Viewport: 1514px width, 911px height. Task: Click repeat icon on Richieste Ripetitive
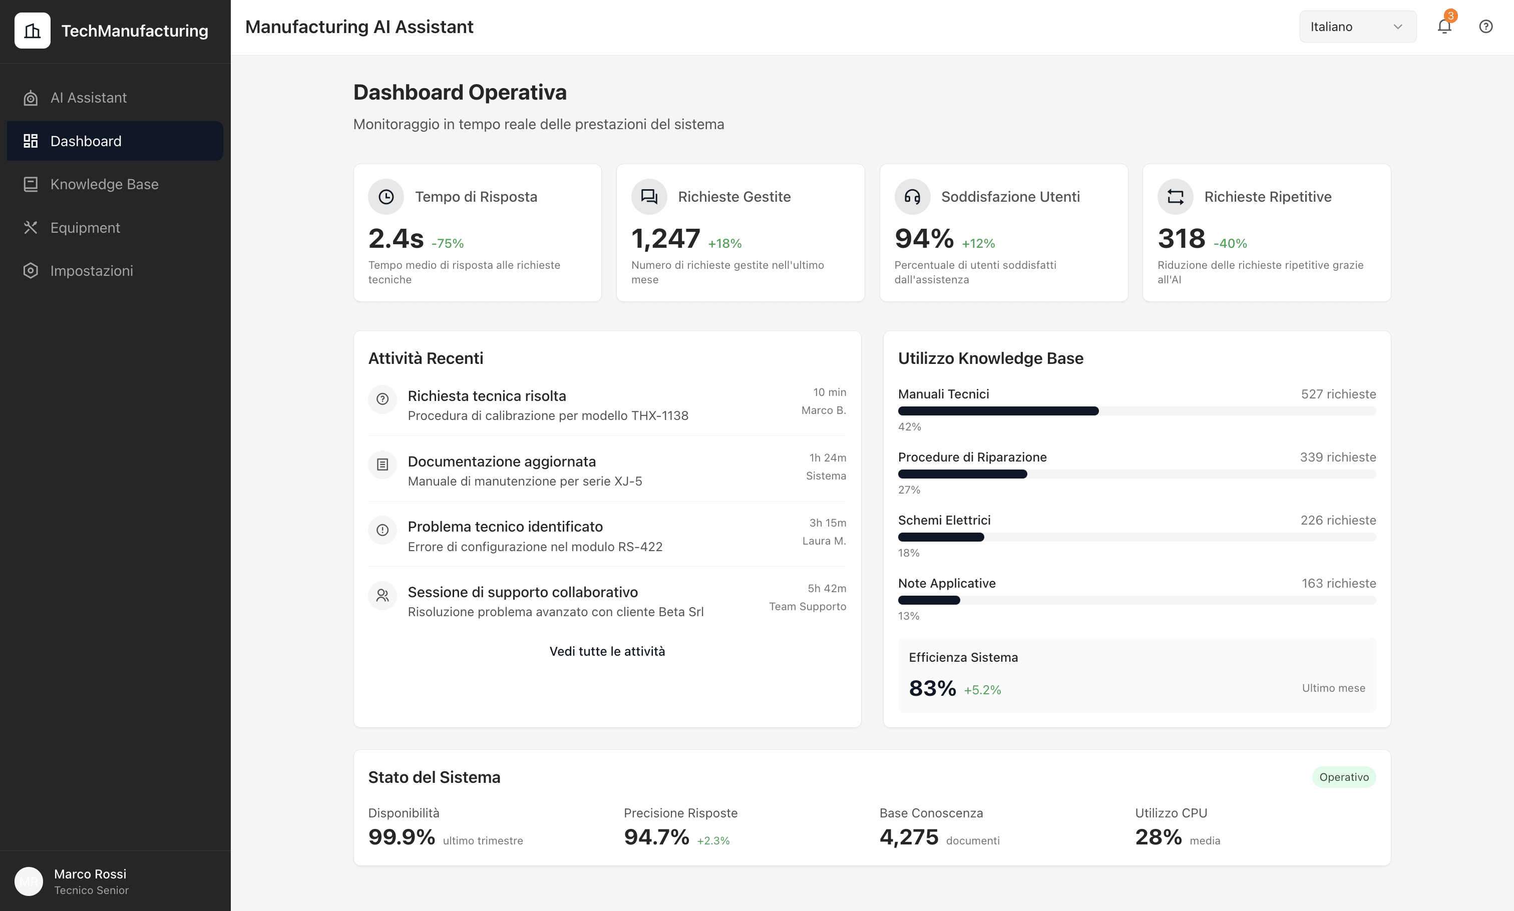1175,196
